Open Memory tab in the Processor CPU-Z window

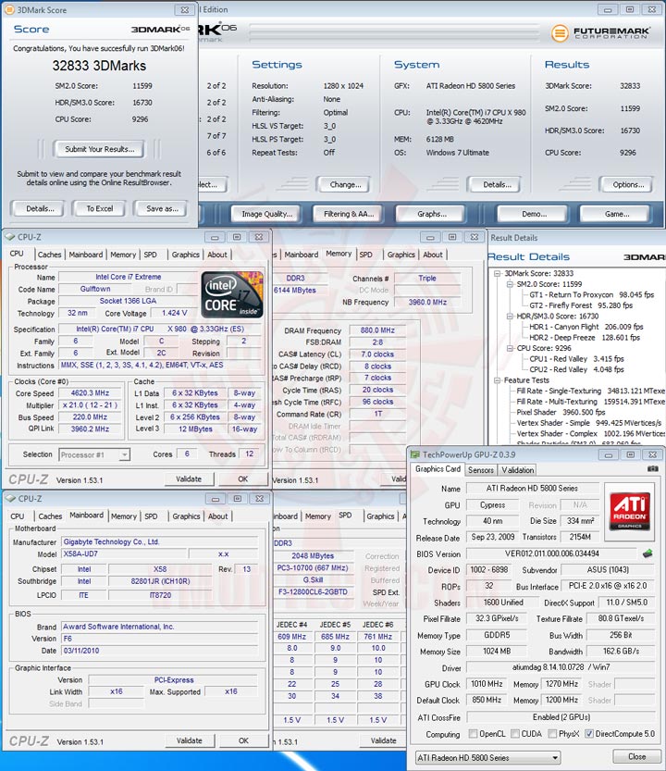pyautogui.click(x=123, y=255)
